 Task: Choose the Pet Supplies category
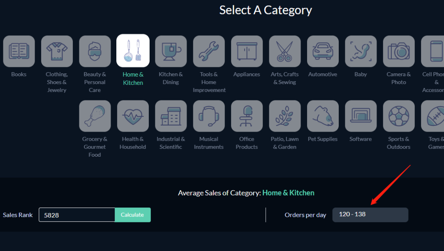point(323,116)
